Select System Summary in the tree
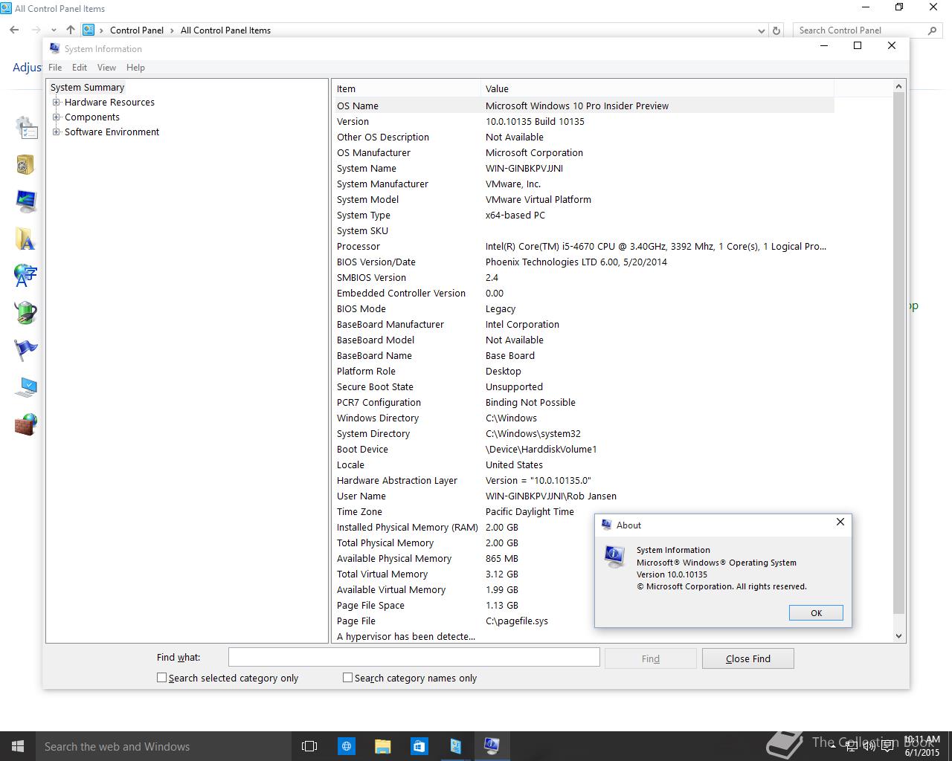952x761 pixels. pyautogui.click(x=87, y=88)
